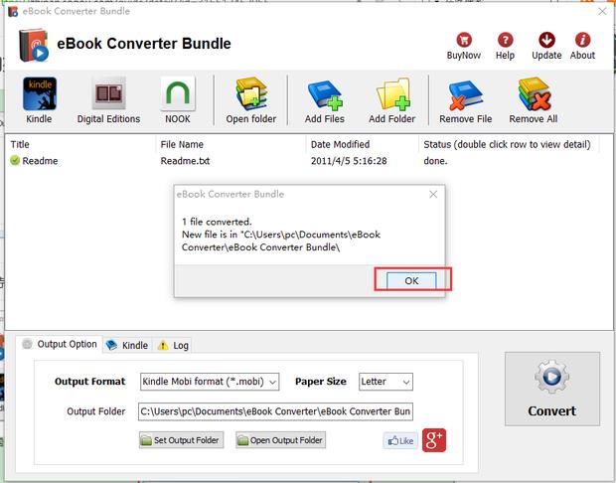Confirm the dialog with OK
616x483 pixels.
tap(411, 280)
